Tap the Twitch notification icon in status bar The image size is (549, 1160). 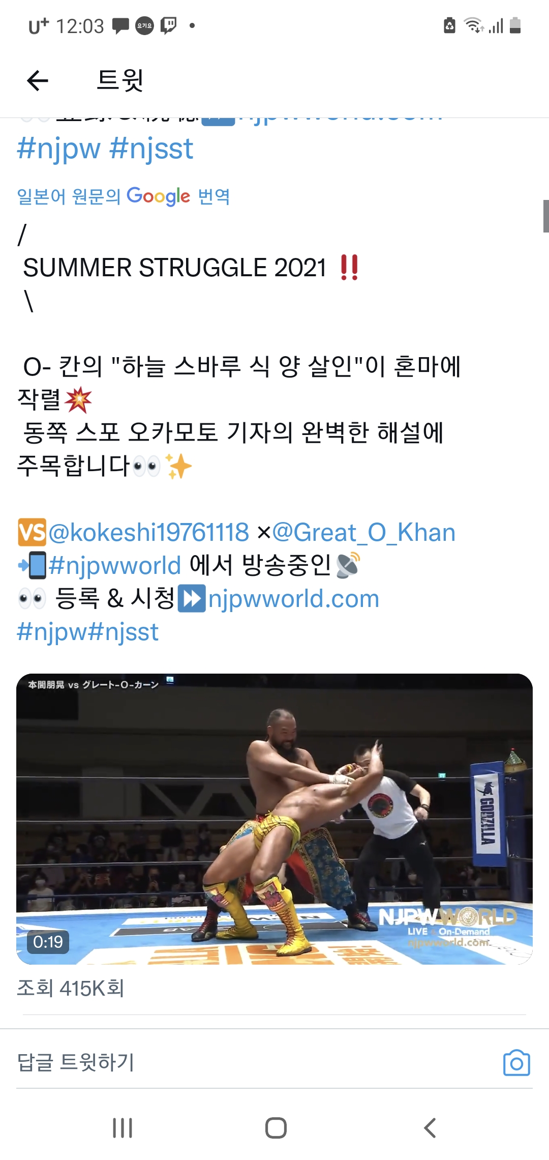168,25
